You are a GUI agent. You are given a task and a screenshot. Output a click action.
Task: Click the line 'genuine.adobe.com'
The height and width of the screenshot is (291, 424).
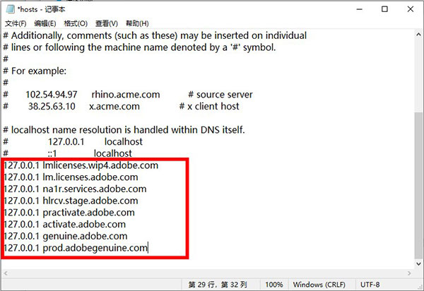66,237
